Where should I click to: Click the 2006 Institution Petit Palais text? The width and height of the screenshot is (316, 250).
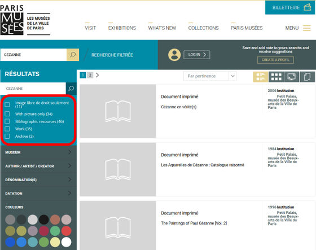tap(283, 99)
